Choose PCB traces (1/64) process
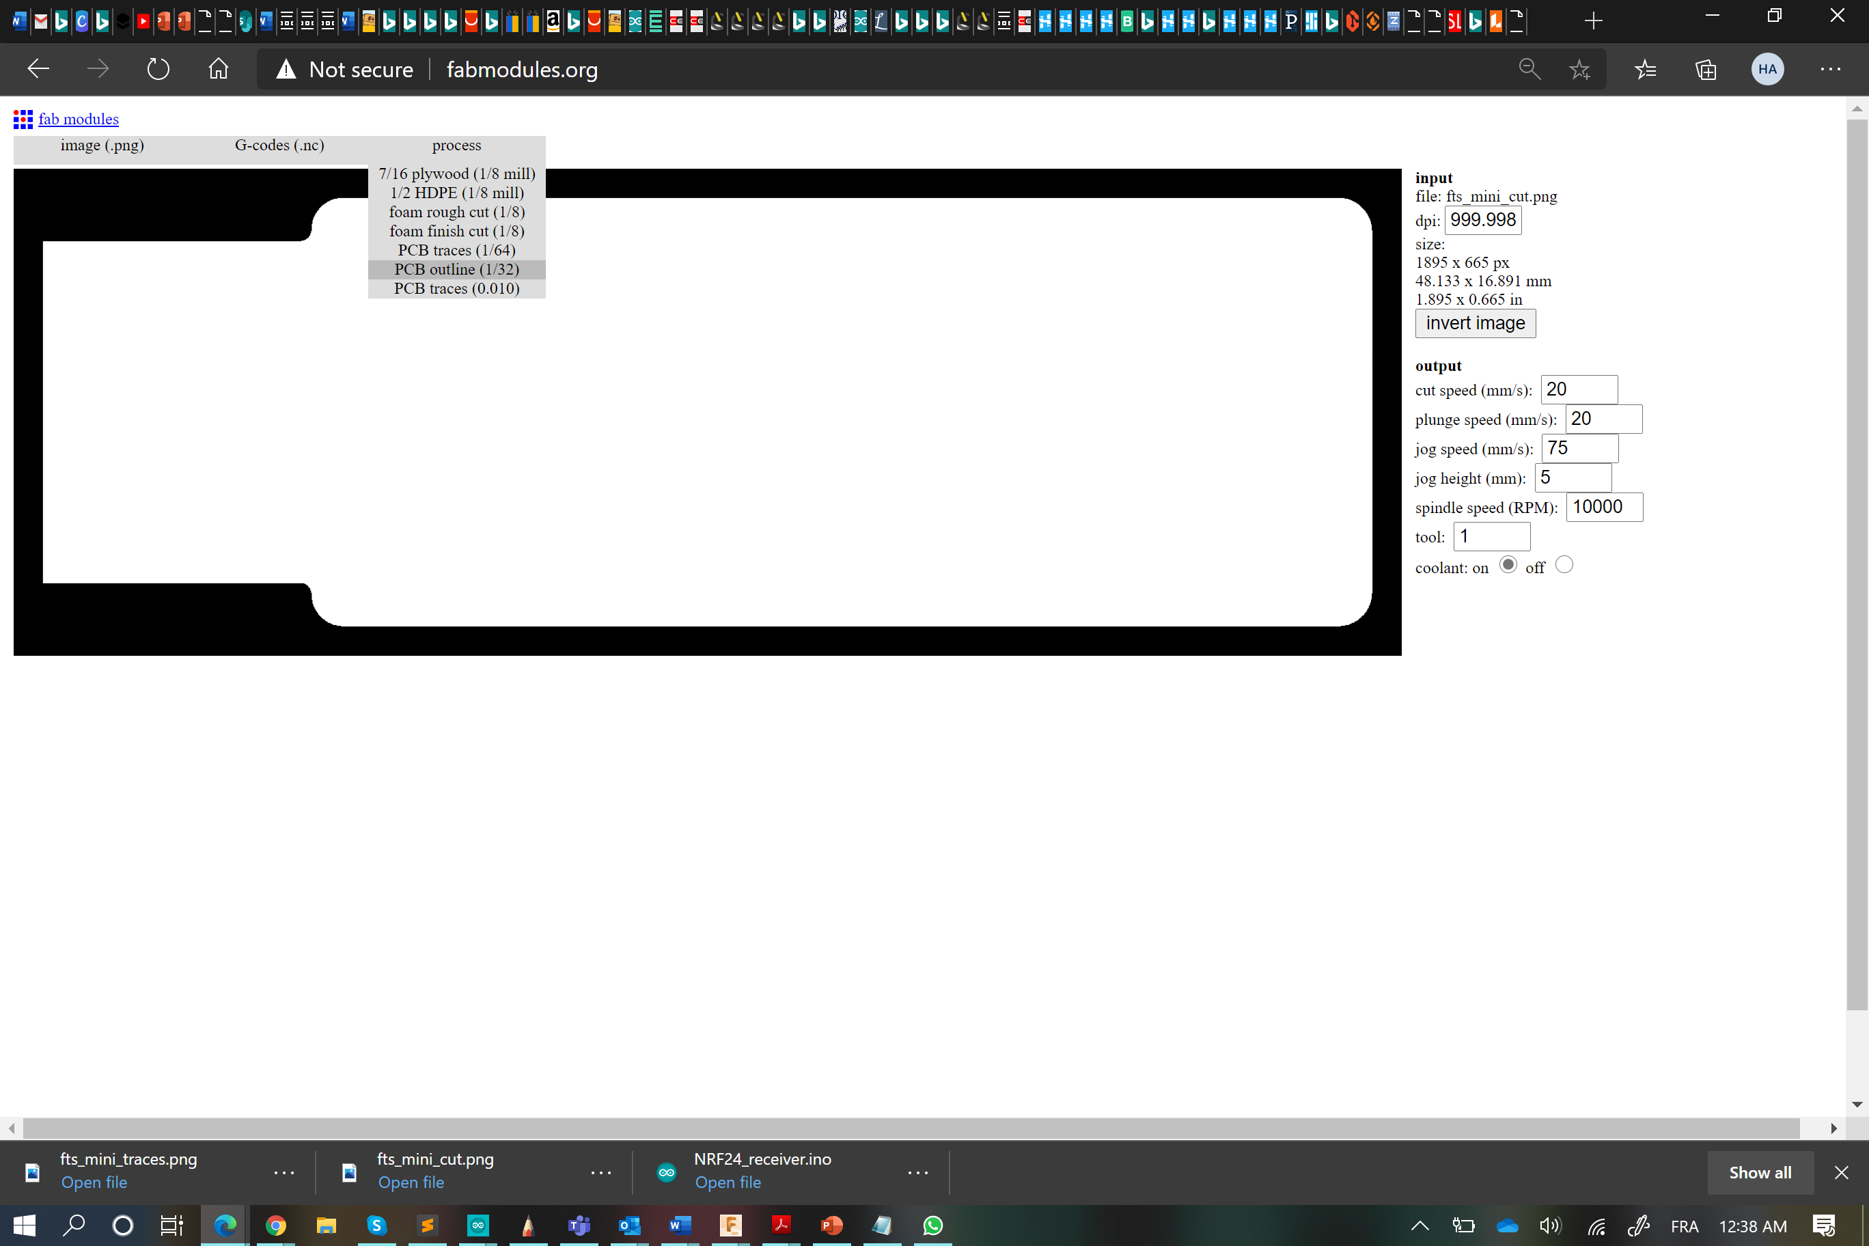The image size is (1869, 1246). tap(456, 250)
